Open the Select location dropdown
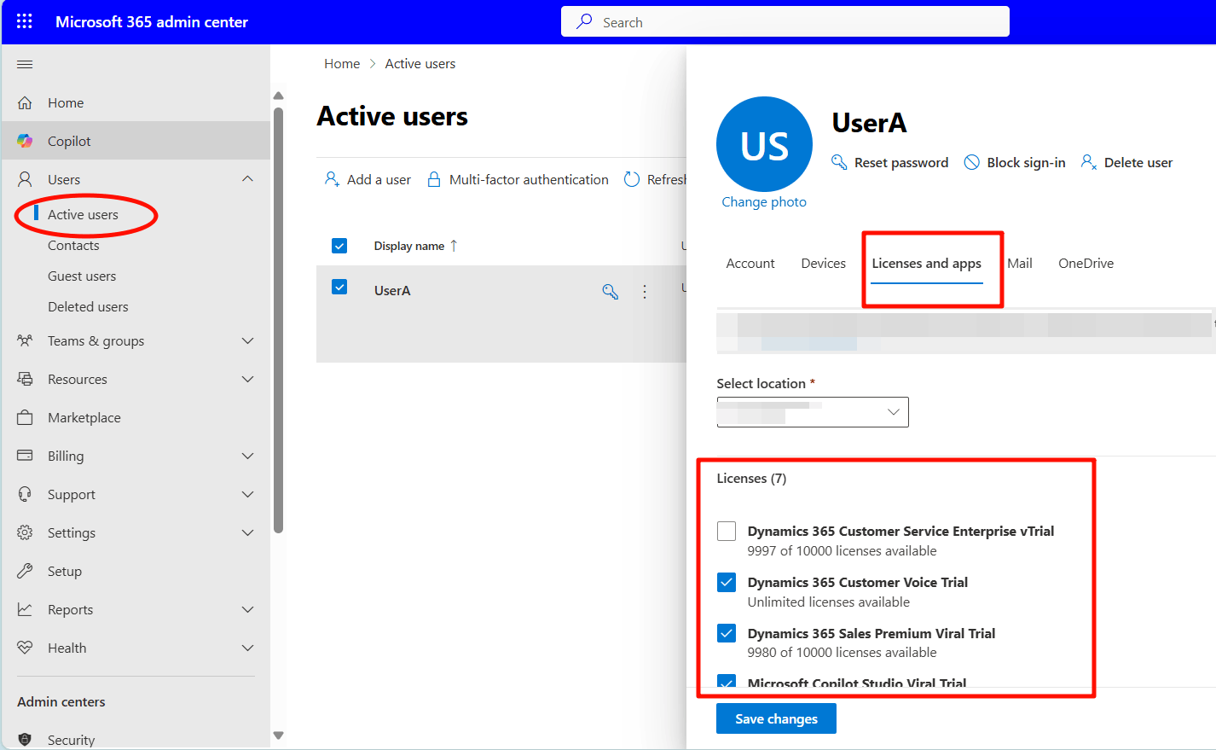Viewport: 1216px width, 750px height. (x=813, y=412)
